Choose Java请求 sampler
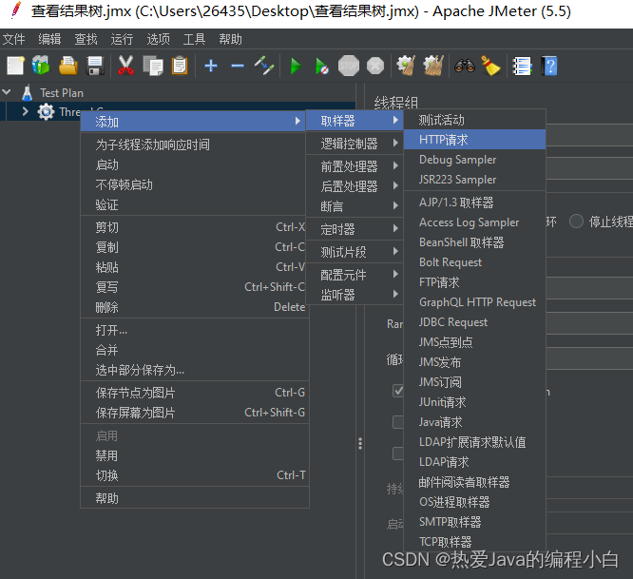The width and height of the screenshot is (633, 579). [x=475, y=422]
